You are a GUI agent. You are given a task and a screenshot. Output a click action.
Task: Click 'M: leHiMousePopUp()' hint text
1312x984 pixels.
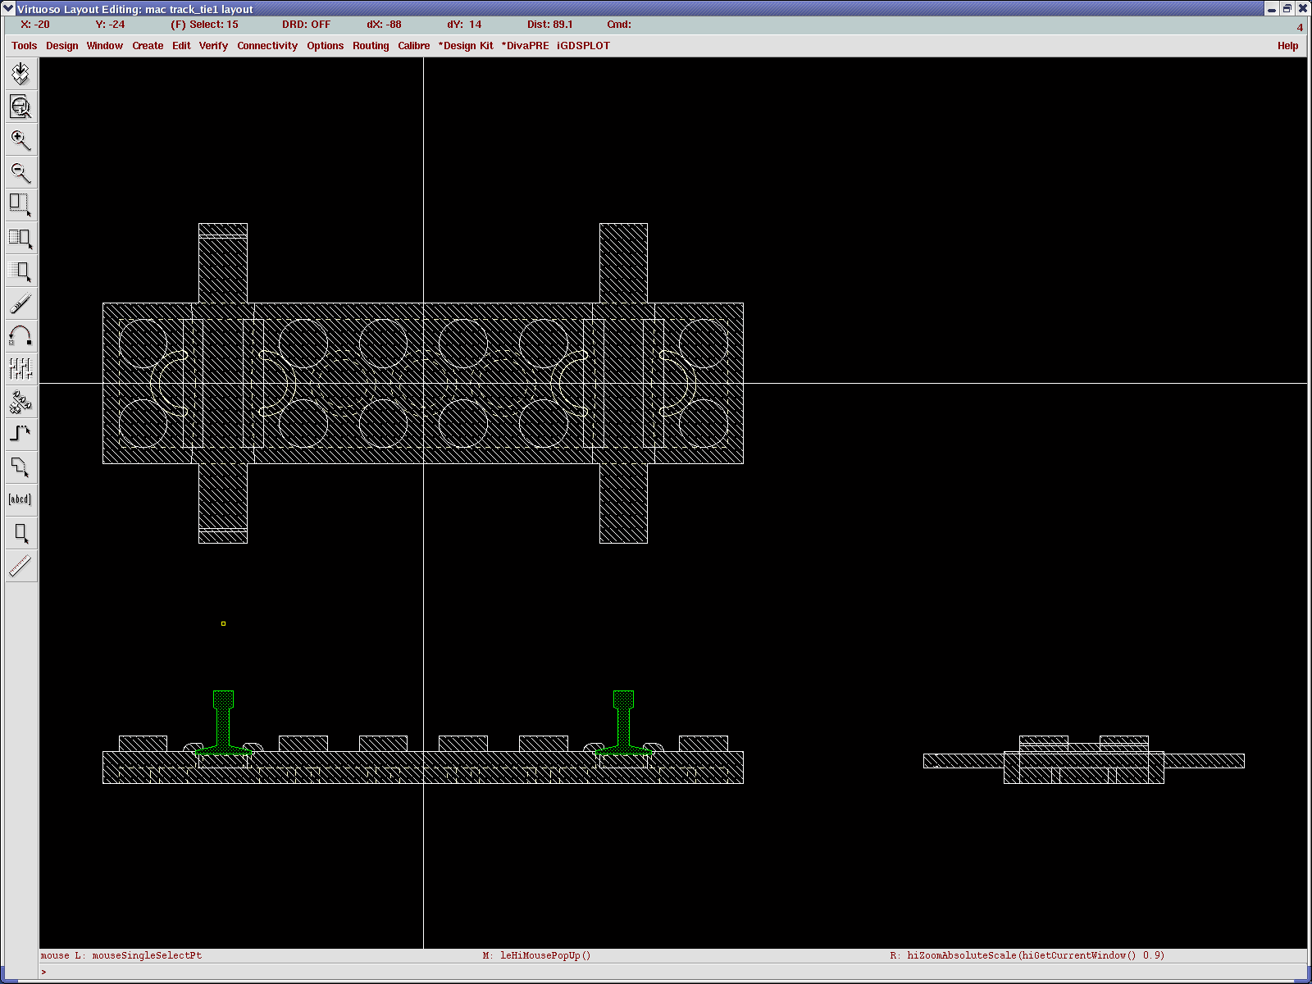(536, 955)
